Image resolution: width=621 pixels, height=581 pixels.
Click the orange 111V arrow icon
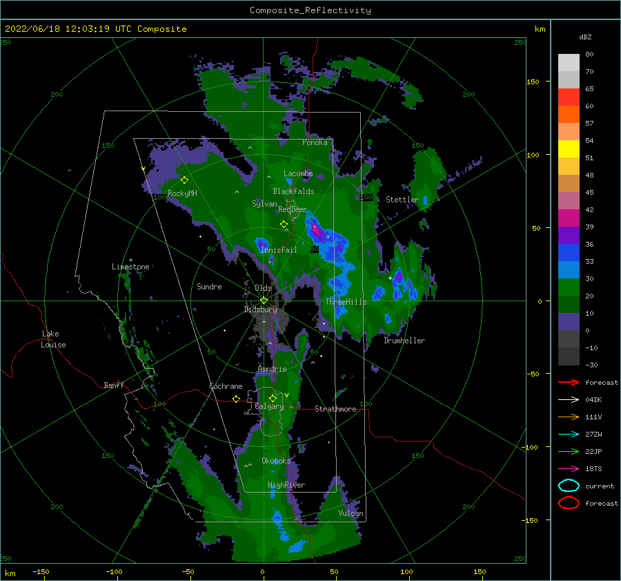point(569,417)
